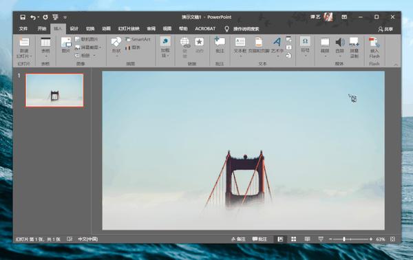Screen dimensions: 413x260
Task: Insert an action with the star icon
Action: (199, 45)
